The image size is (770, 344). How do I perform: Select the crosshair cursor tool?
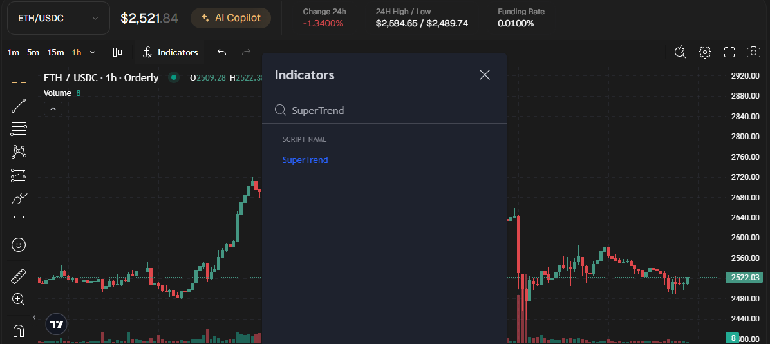(19, 81)
